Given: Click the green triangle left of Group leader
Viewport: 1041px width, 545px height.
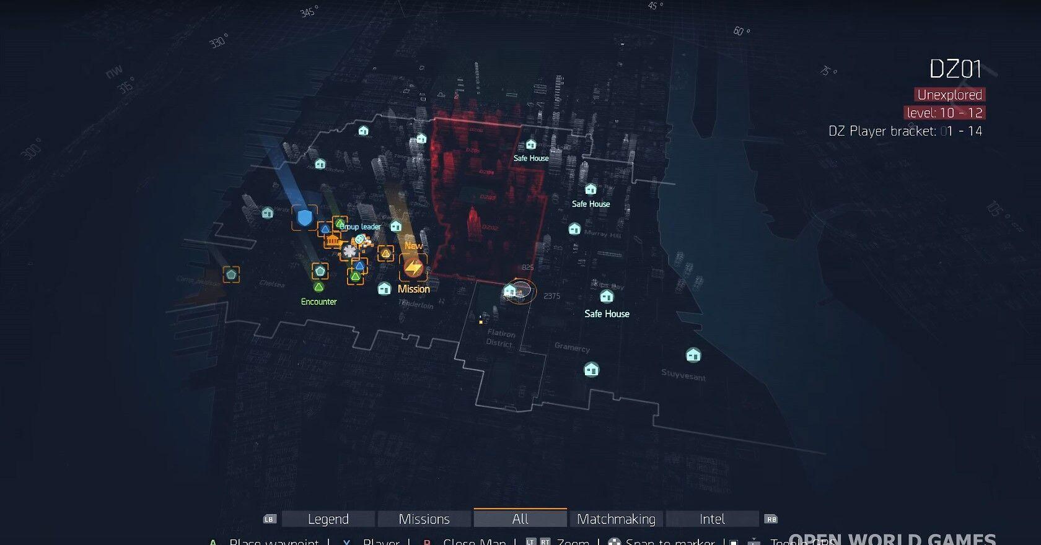Looking at the screenshot, I should click(x=340, y=223).
